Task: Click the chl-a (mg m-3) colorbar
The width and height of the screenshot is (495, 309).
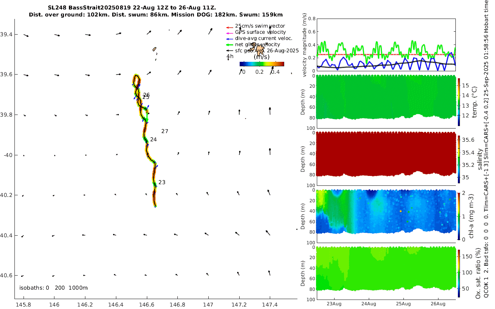Action: coord(459,215)
